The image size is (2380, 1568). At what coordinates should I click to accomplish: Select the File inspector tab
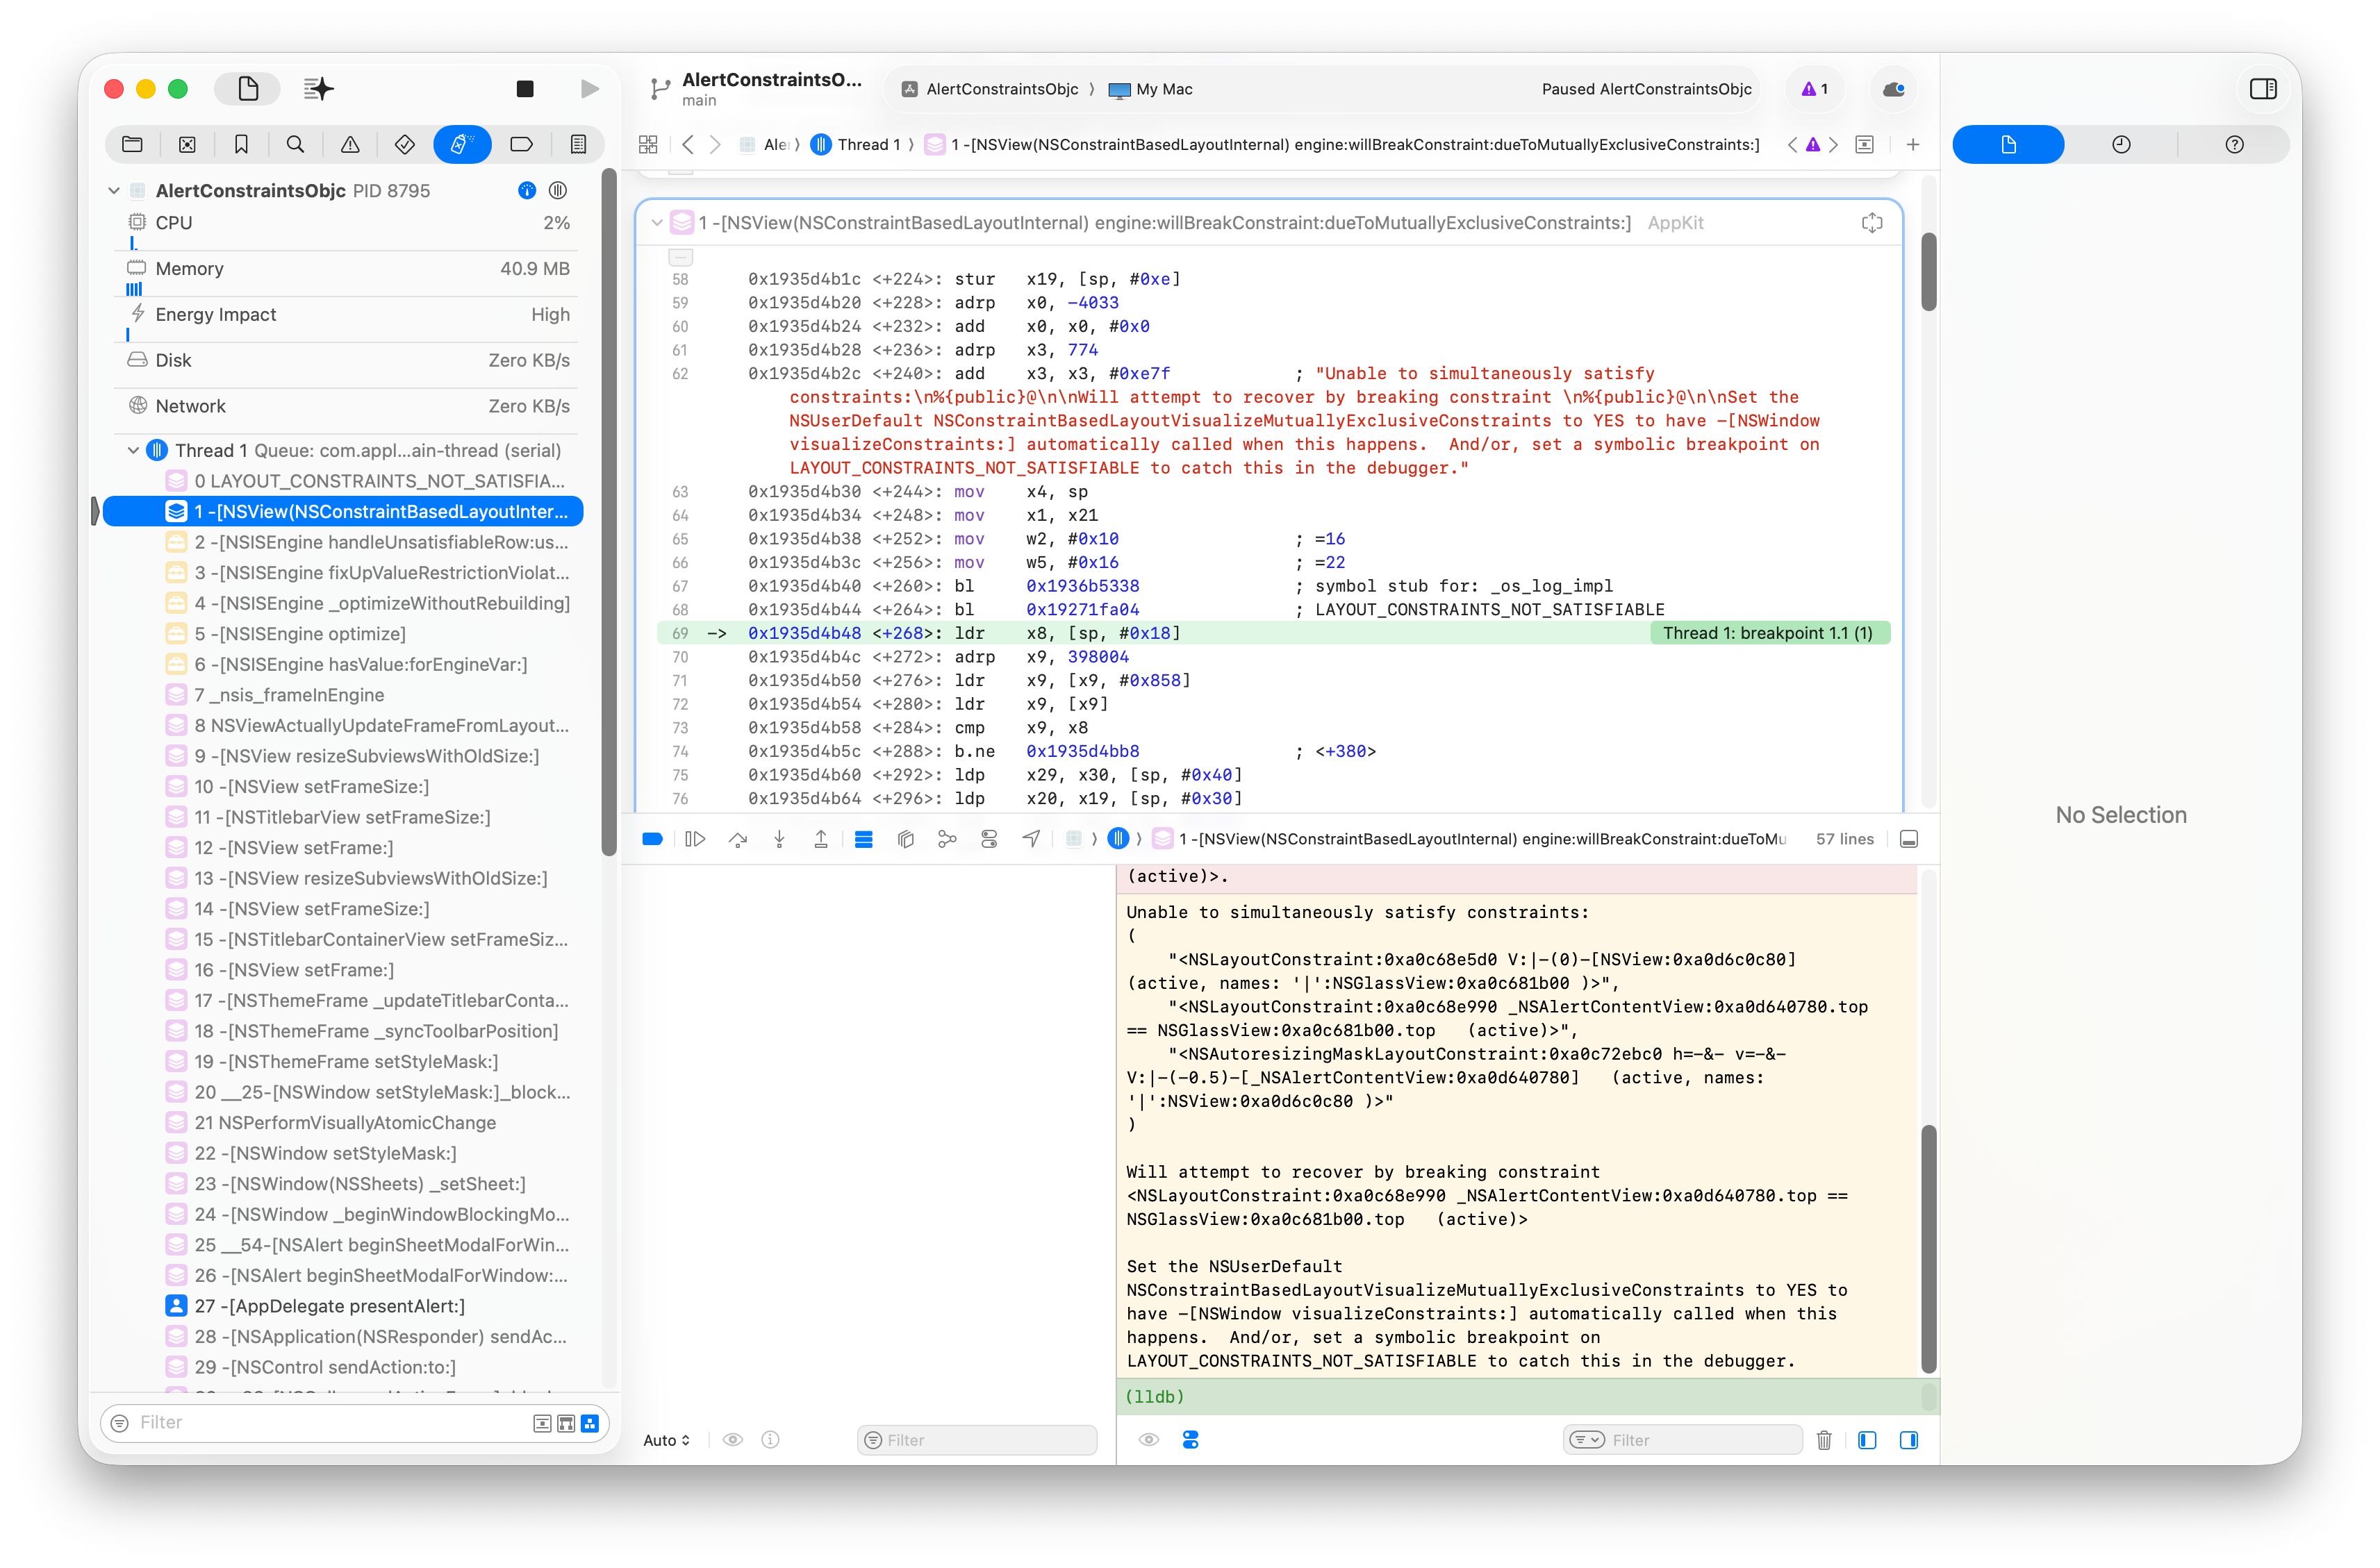point(2008,144)
